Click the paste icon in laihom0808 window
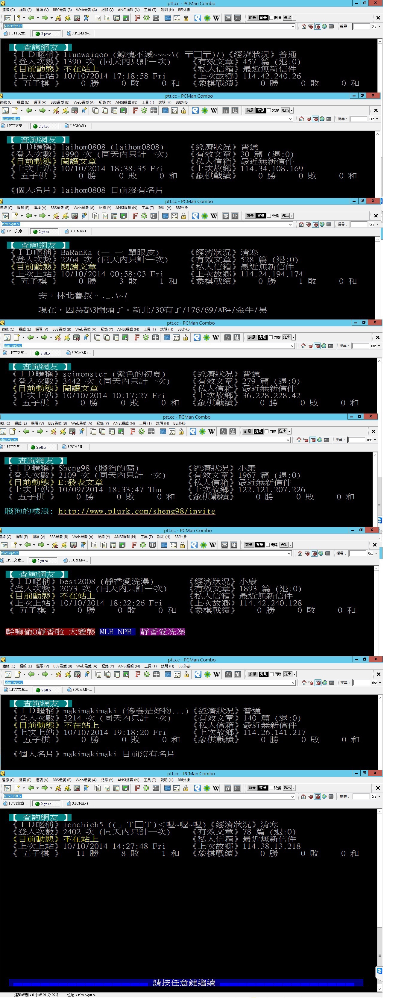The width and height of the screenshot is (419, 998). 104,110
